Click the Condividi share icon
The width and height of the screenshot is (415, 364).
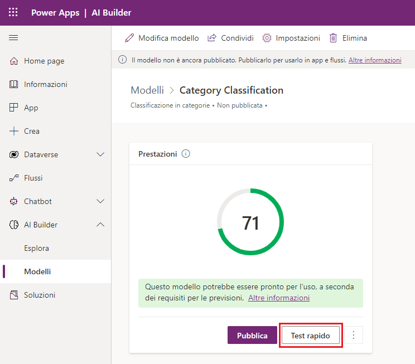click(212, 38)
